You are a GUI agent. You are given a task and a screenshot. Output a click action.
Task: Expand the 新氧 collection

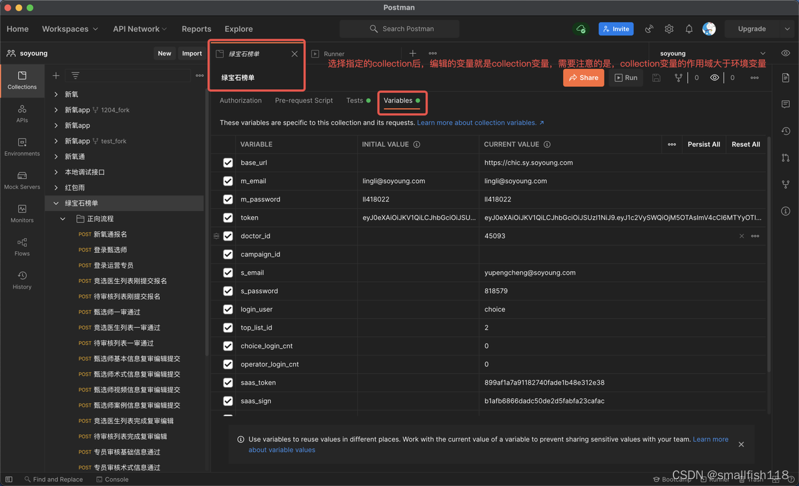point(56,94)
